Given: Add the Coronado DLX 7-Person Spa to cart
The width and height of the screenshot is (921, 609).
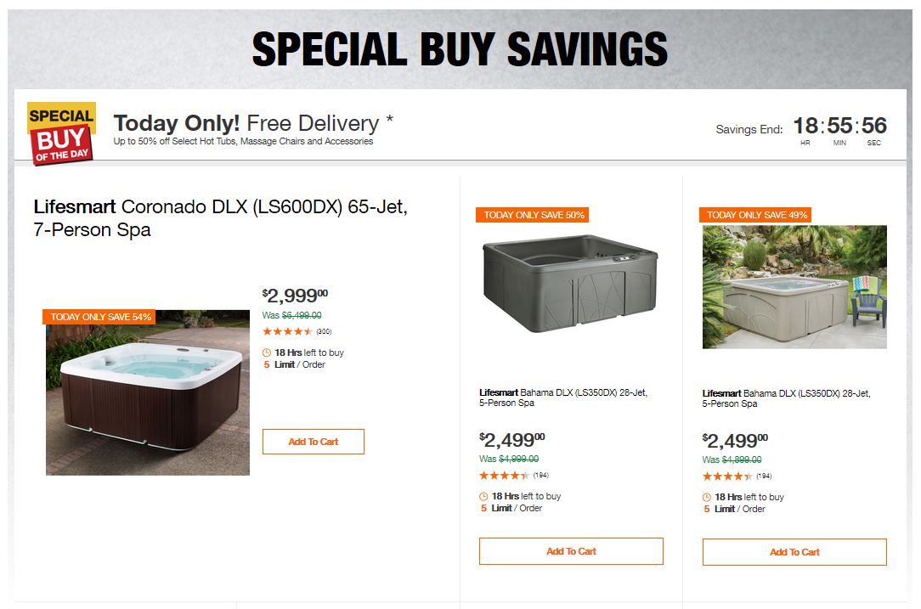Looking at the screenshot, I should [313, 442].
